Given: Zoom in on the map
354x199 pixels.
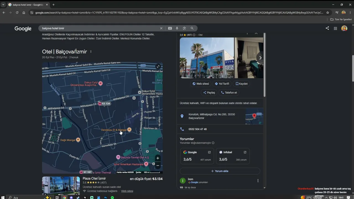Looking at the screenshot, I should pyautogui.click(x=158, y=158).
